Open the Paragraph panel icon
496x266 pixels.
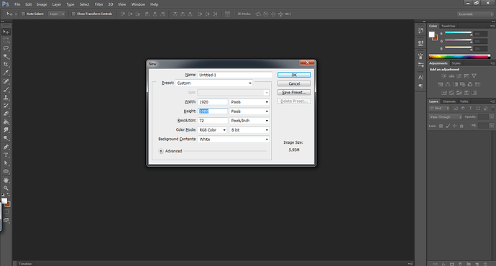[x=421, y=86]
